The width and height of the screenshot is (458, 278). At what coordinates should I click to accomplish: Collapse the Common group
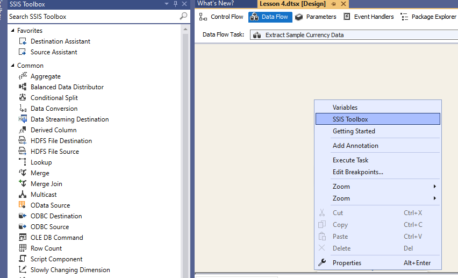point(12,65)
